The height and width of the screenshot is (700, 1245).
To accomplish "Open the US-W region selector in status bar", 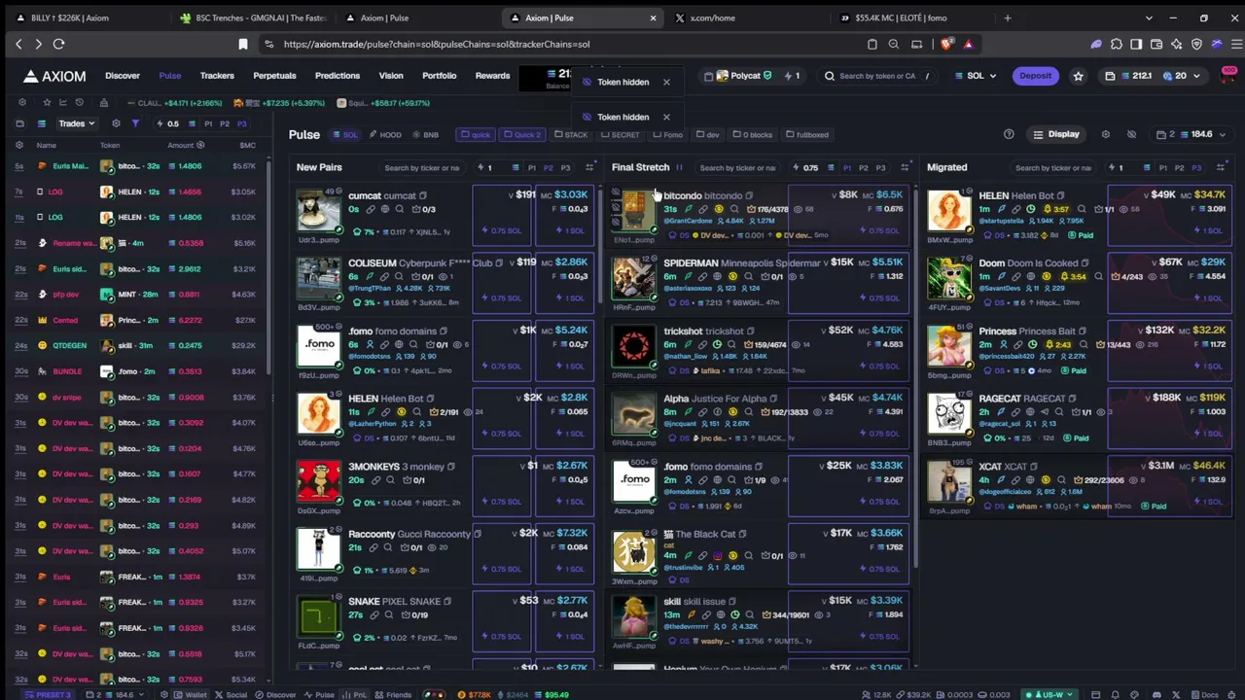I will coord(1050,694).
